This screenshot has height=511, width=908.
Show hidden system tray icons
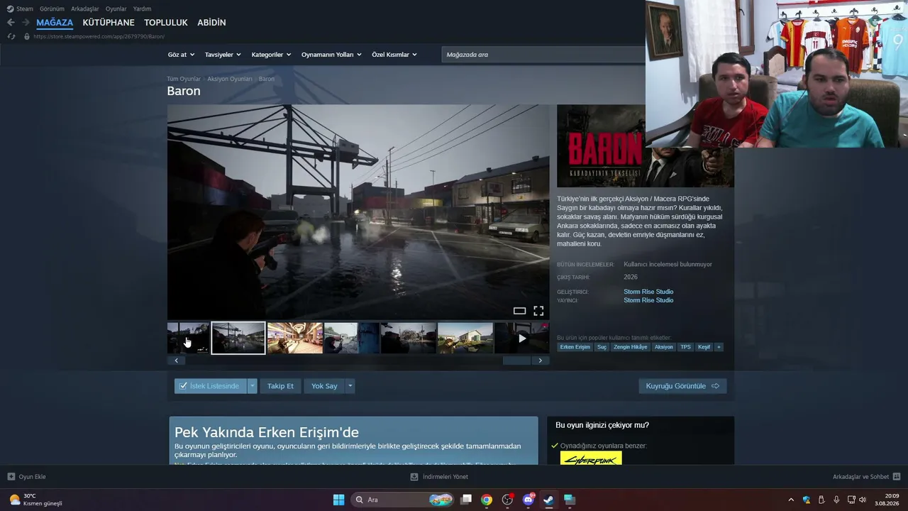click(x=791, y=500)
